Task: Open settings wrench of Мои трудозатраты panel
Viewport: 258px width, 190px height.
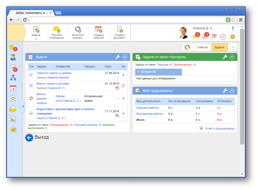Action: 225,91
